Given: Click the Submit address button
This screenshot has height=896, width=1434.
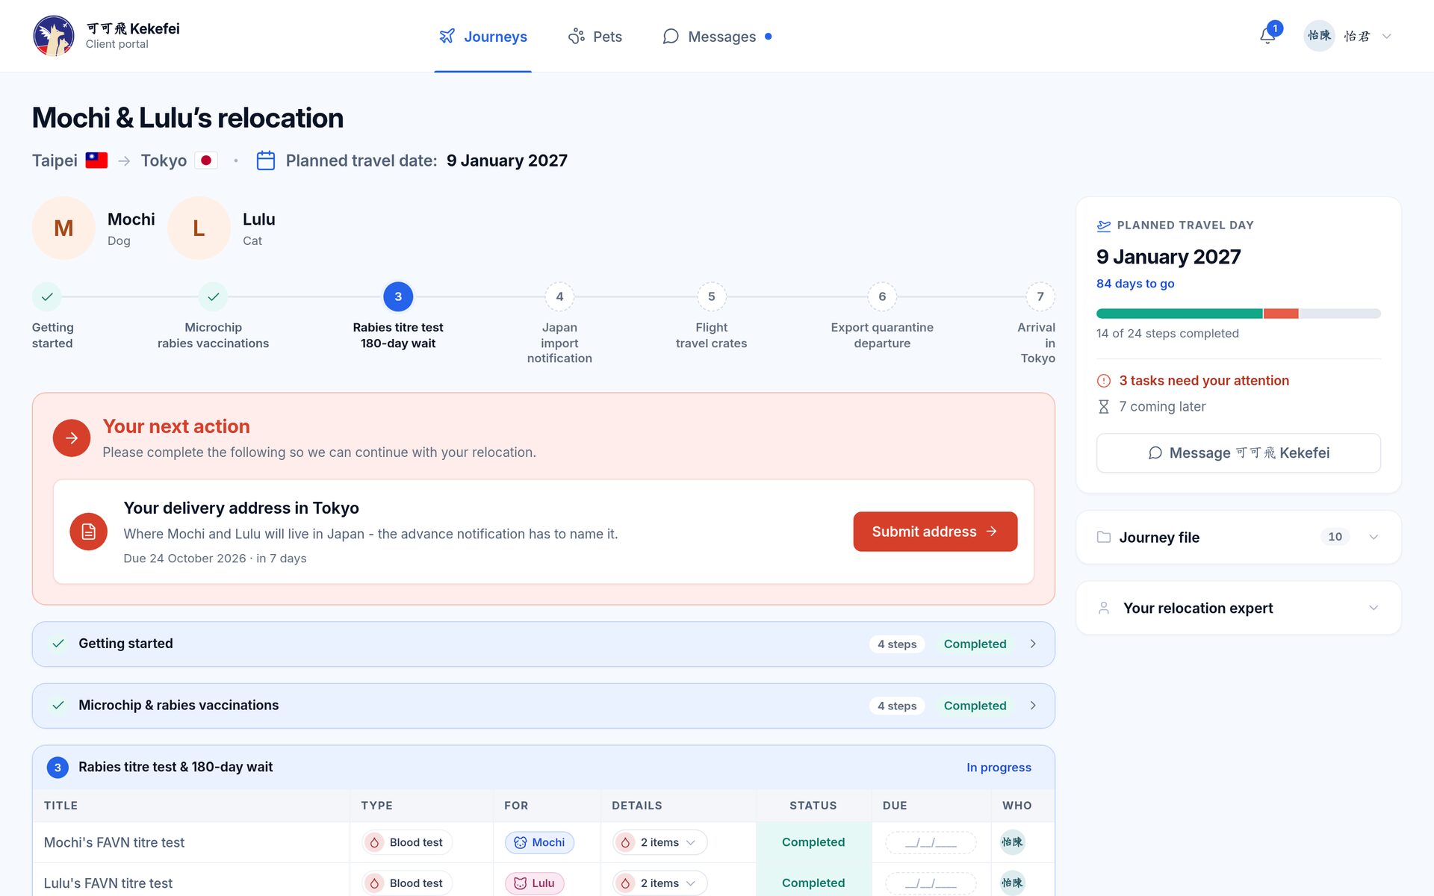Looking at the screenshot, I should click(935, 532).
